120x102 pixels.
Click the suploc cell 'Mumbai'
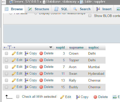tap(94, 67)
